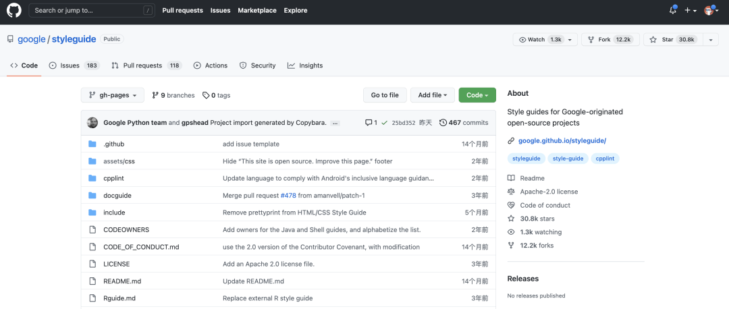Open the styleguide repository link

tap(74, 40)
